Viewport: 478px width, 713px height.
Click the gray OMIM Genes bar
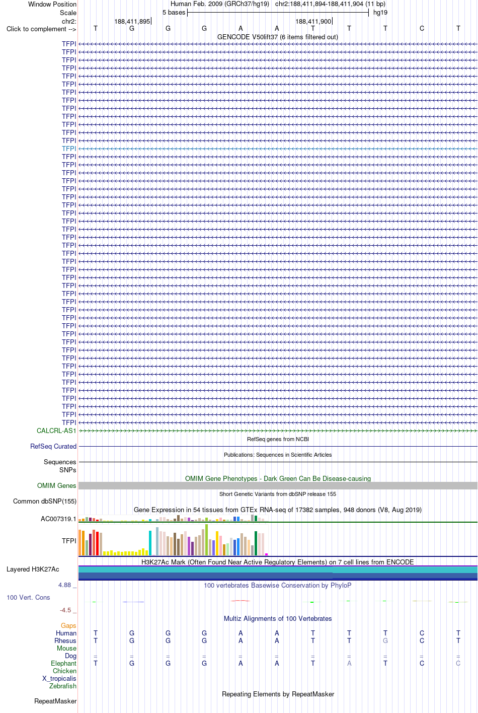pyautogui.click(x=278, y=485)
